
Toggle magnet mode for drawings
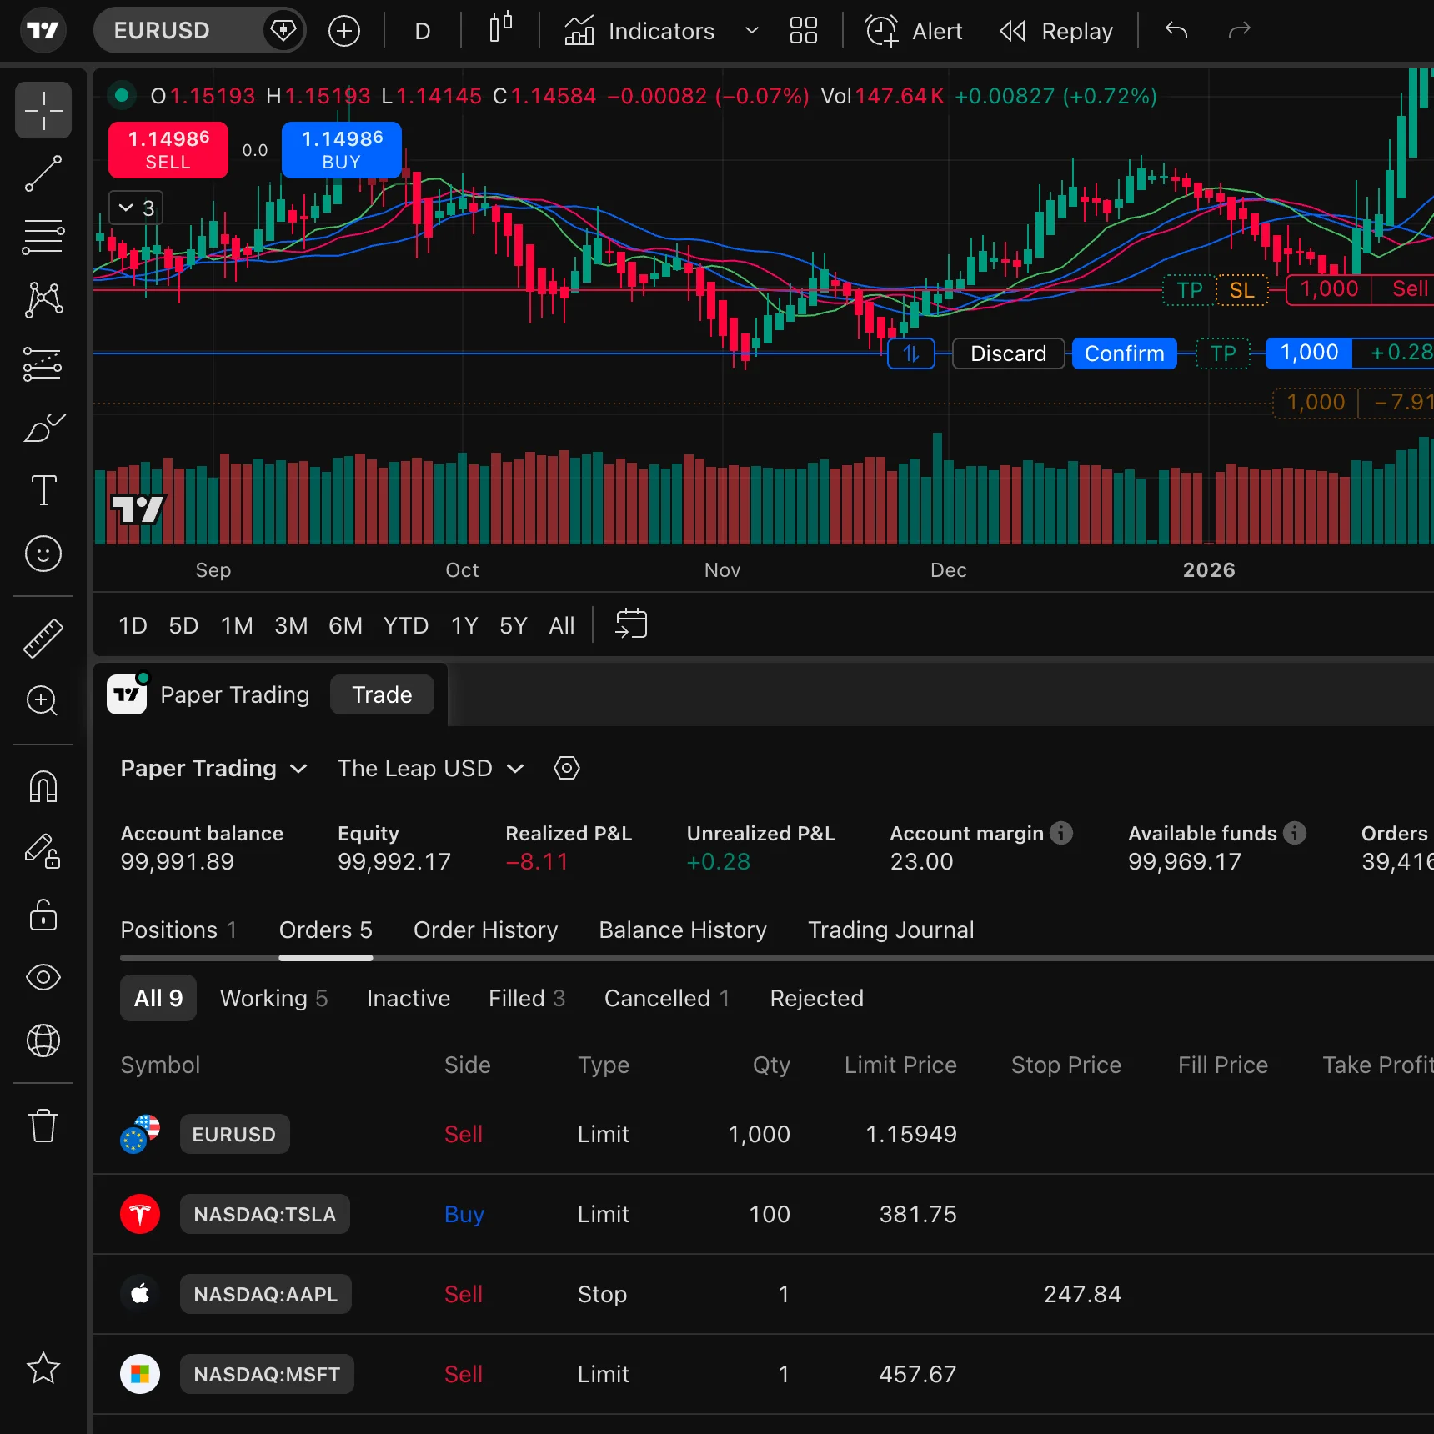43,786
